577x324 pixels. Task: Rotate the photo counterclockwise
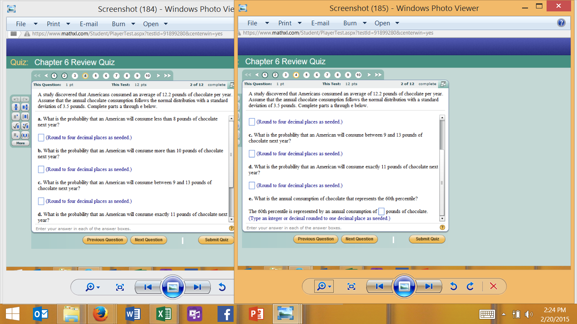pos(453,286)
